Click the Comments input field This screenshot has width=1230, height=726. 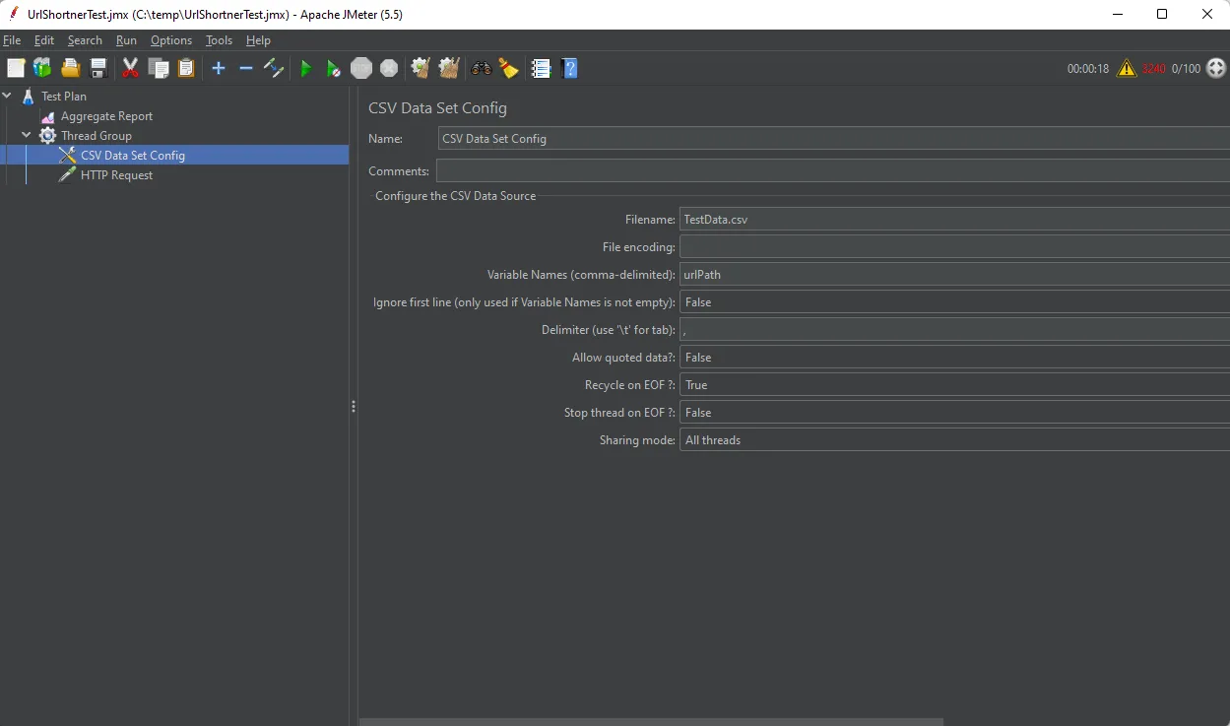point(833,171)
